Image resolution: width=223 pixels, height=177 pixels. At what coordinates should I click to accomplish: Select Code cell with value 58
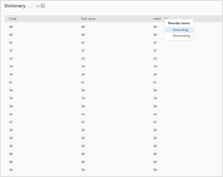coord(11,138)
